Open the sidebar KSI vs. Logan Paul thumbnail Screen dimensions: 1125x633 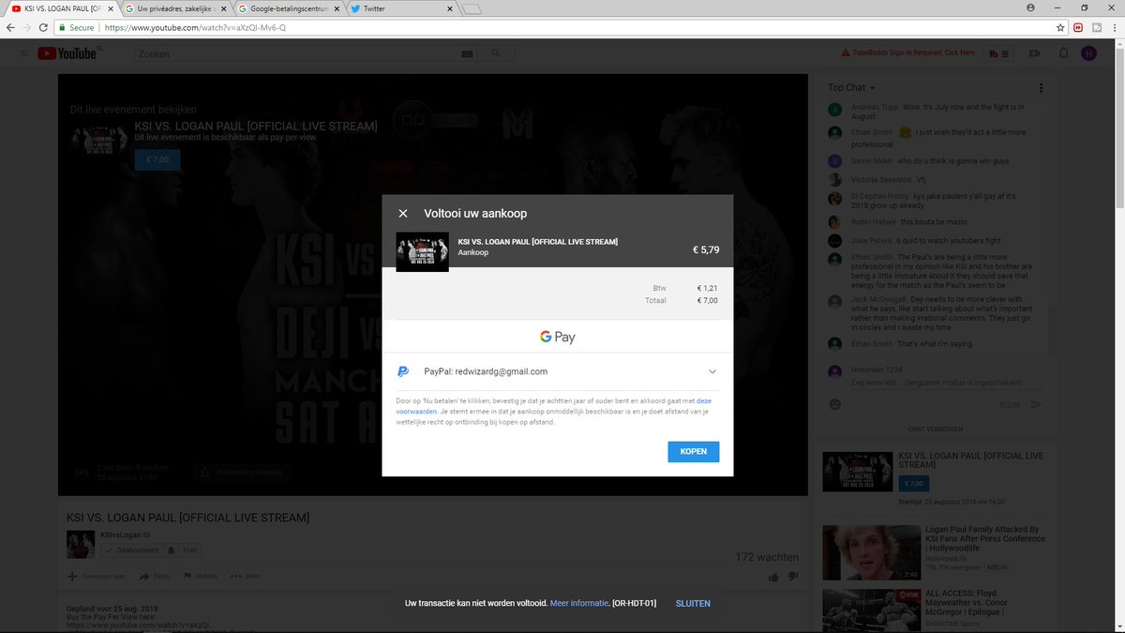857,472
